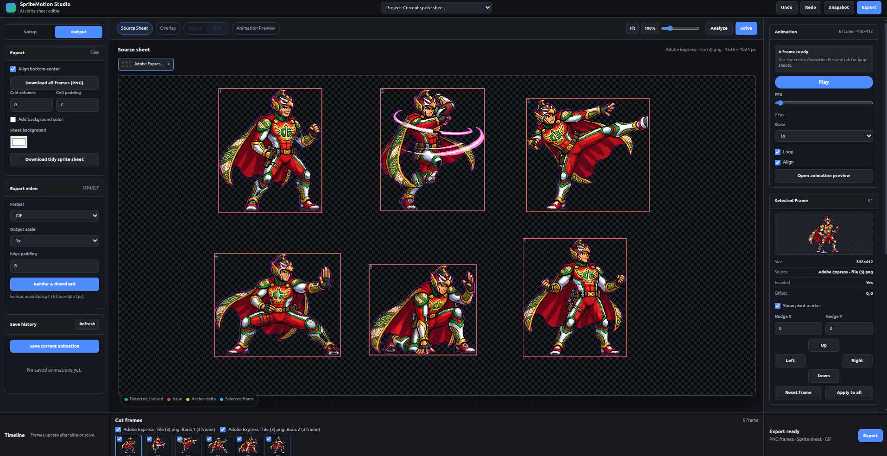The height and width of the screenshot is (456, 887).
Task: Select the Overlay view tab
Action: (168, 28)
